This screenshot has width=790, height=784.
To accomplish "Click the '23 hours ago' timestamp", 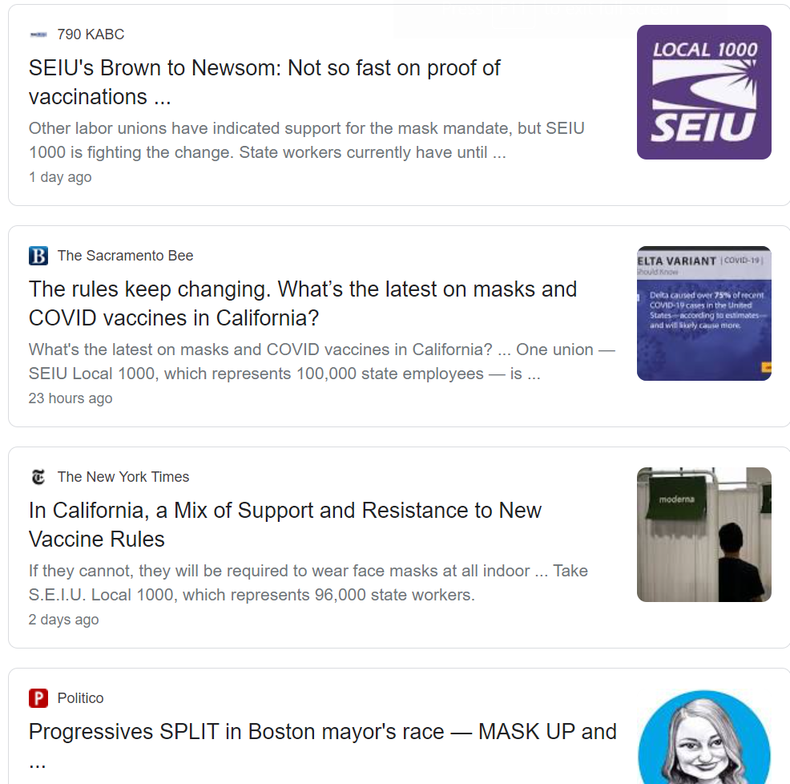I will click(x=71, y=398).
